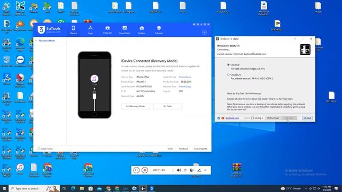Select the Recycle Bin desktop icon
The width and height of the screenshot is (342, 192).
(6, 61)
